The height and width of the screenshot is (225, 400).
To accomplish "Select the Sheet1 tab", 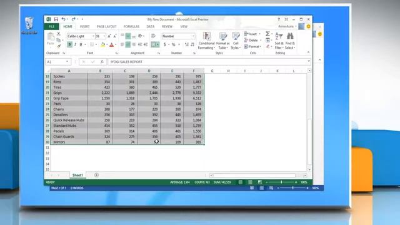I will (x=77, y=175).
